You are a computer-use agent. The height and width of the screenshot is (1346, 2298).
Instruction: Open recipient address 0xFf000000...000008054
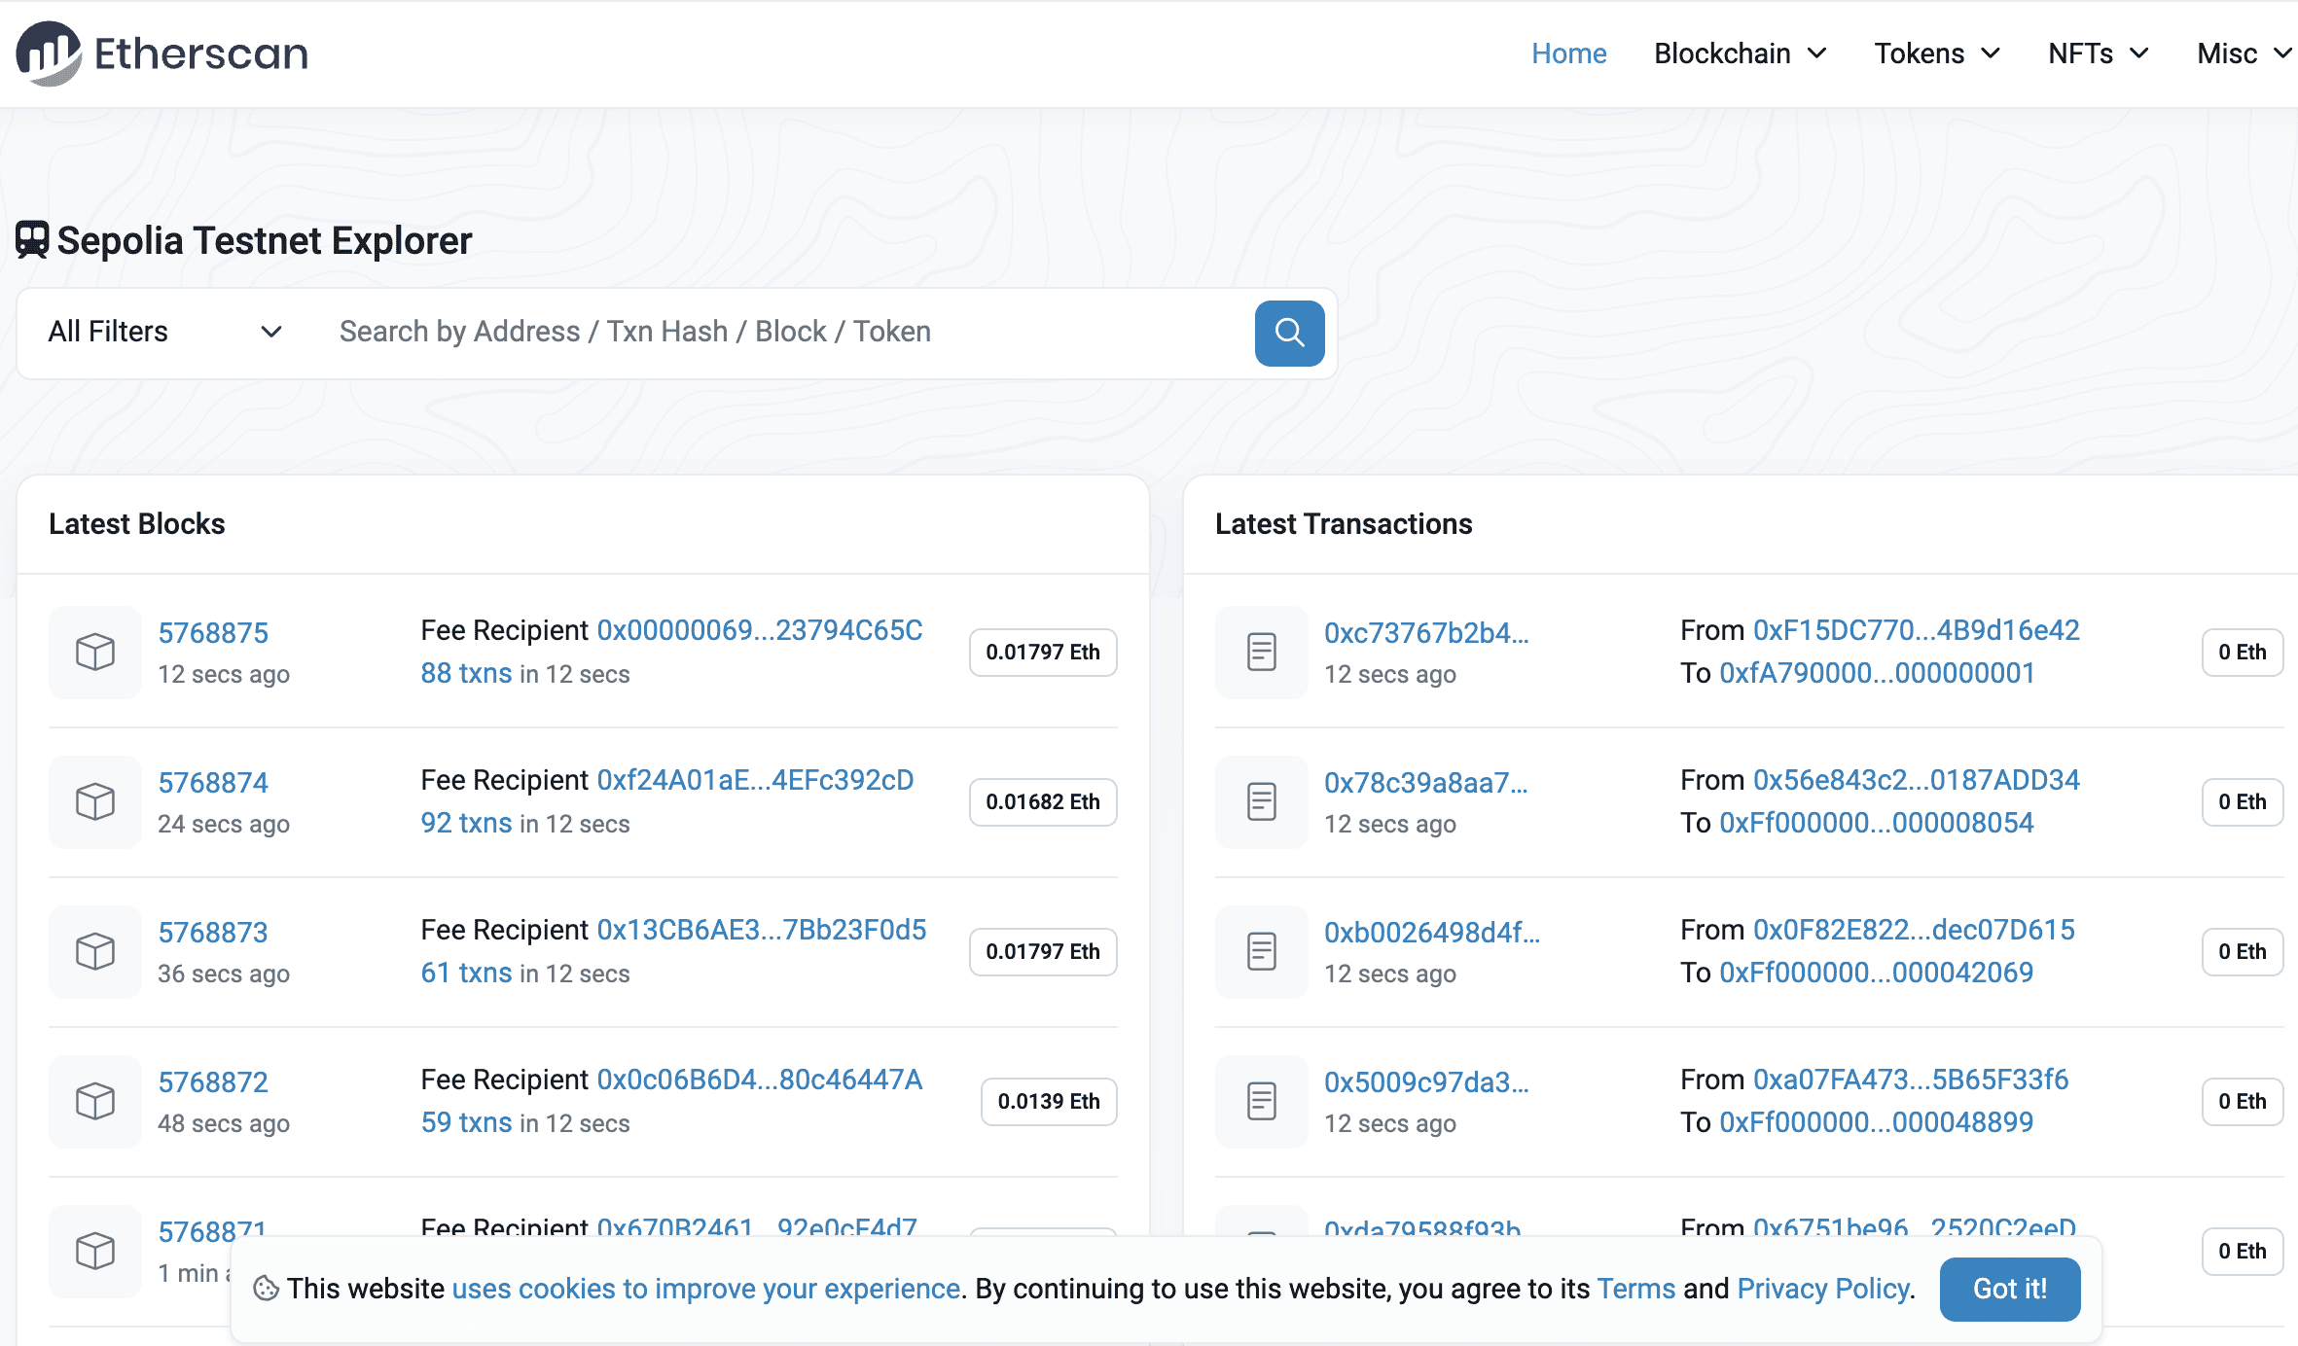tap(1877, 823)
